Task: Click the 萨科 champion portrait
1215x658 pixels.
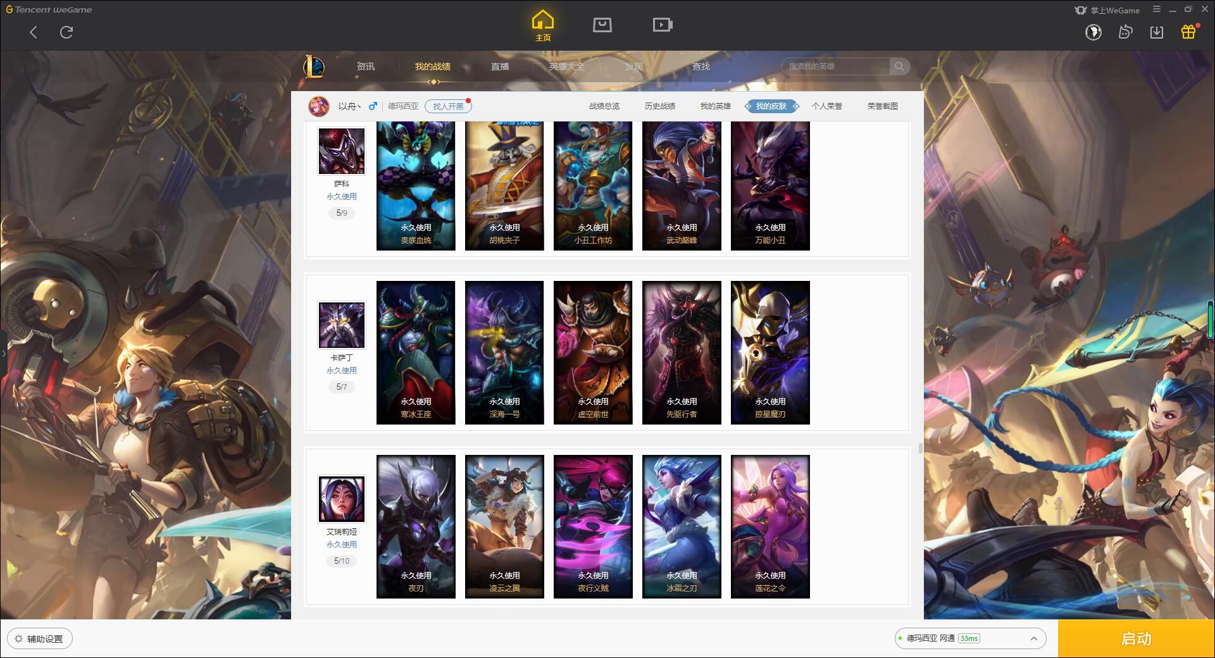Action: tap(342, 151)
